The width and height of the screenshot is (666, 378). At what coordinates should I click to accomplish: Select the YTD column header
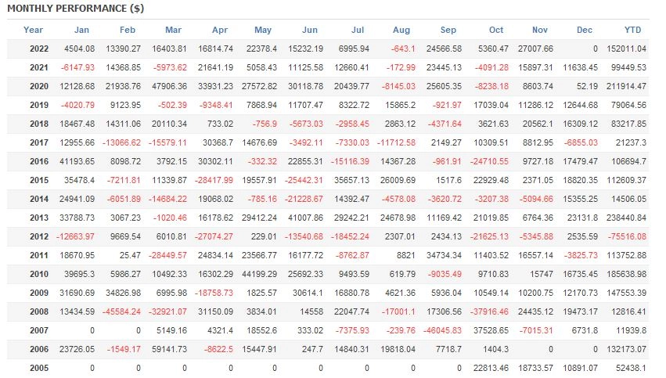(637, 30)
